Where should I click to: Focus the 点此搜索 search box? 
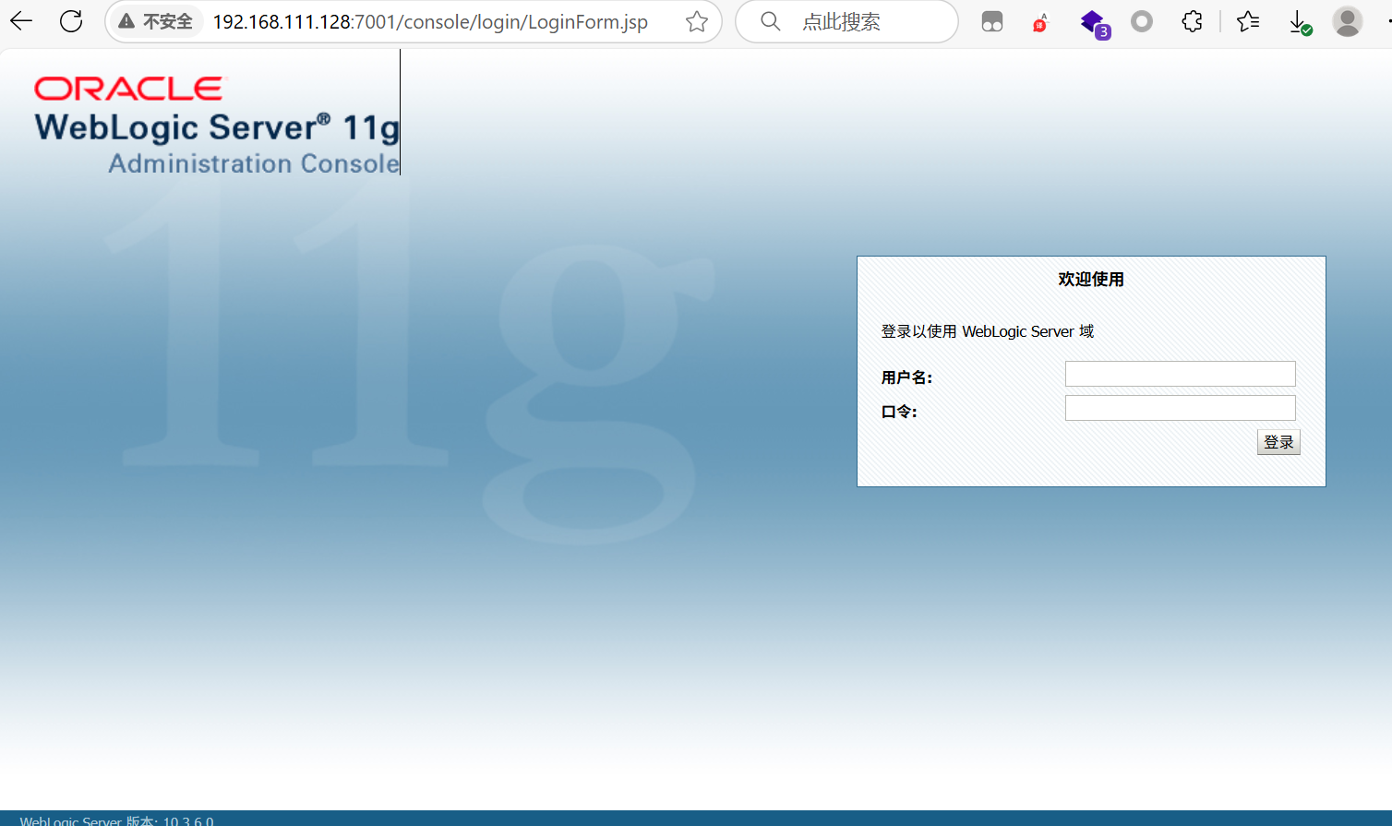pos(846,21)
